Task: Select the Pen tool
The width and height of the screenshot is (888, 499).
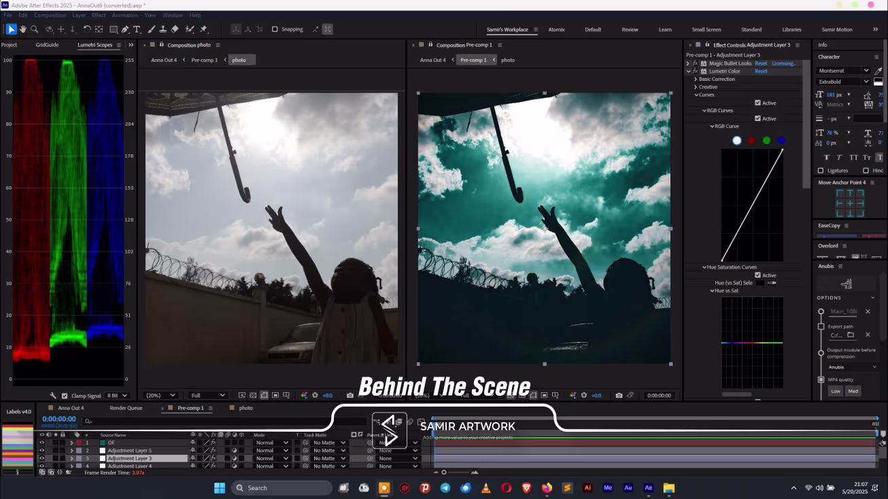Action: tap(125, 29)
